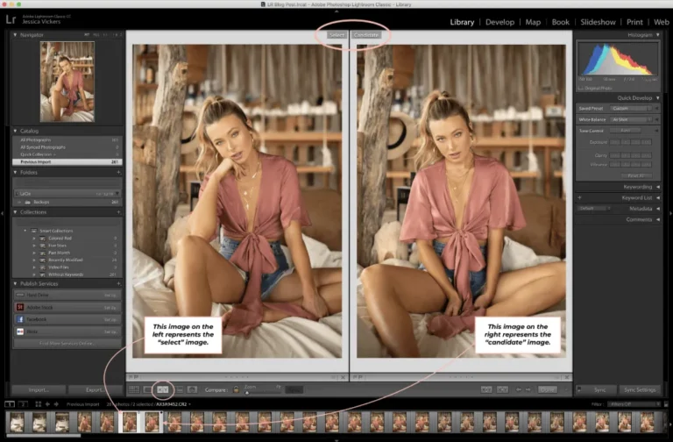Screen dimensions: 673x442
Task: Switch to Loupe view icon in toolbar
Action: (148, 389)
